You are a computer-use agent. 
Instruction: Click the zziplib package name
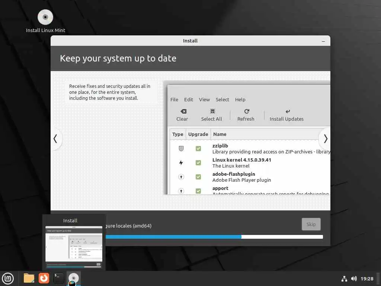click(220, 146)
